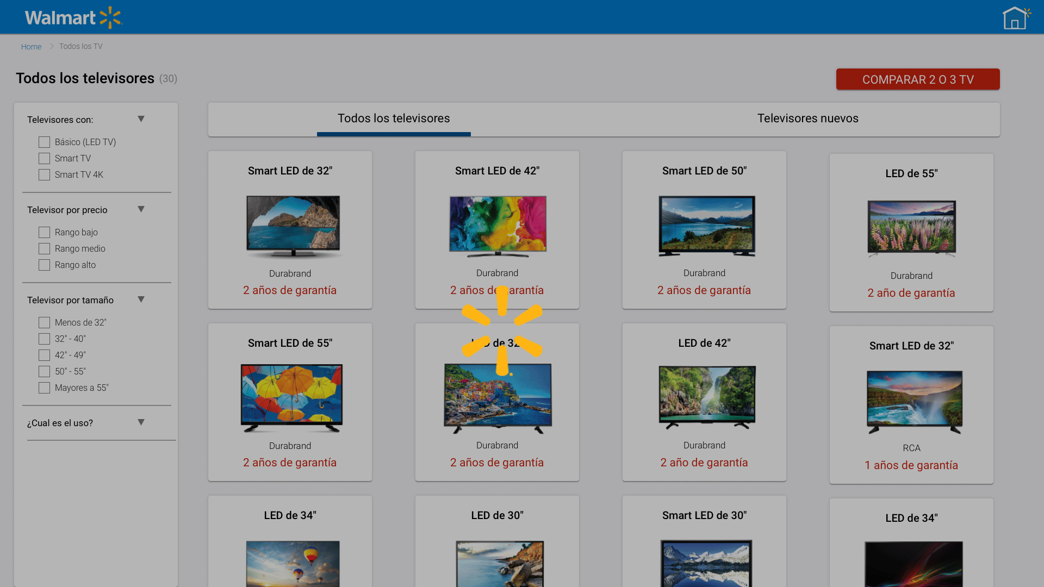This screenshot has width=1044, height=587.
Task: Click the Walmart logo in the header
Action: point(73,17)
